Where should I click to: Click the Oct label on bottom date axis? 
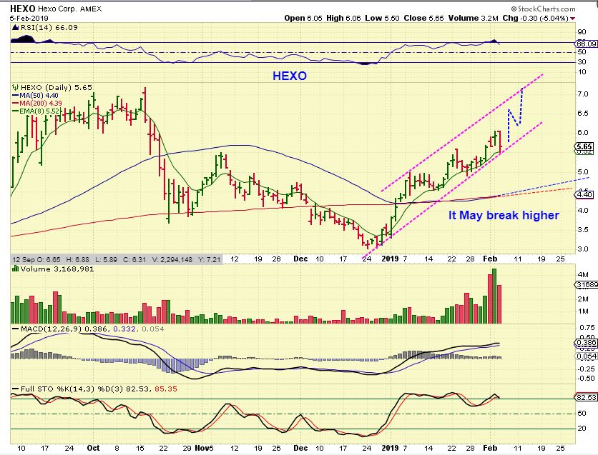[x=93, y=448]
